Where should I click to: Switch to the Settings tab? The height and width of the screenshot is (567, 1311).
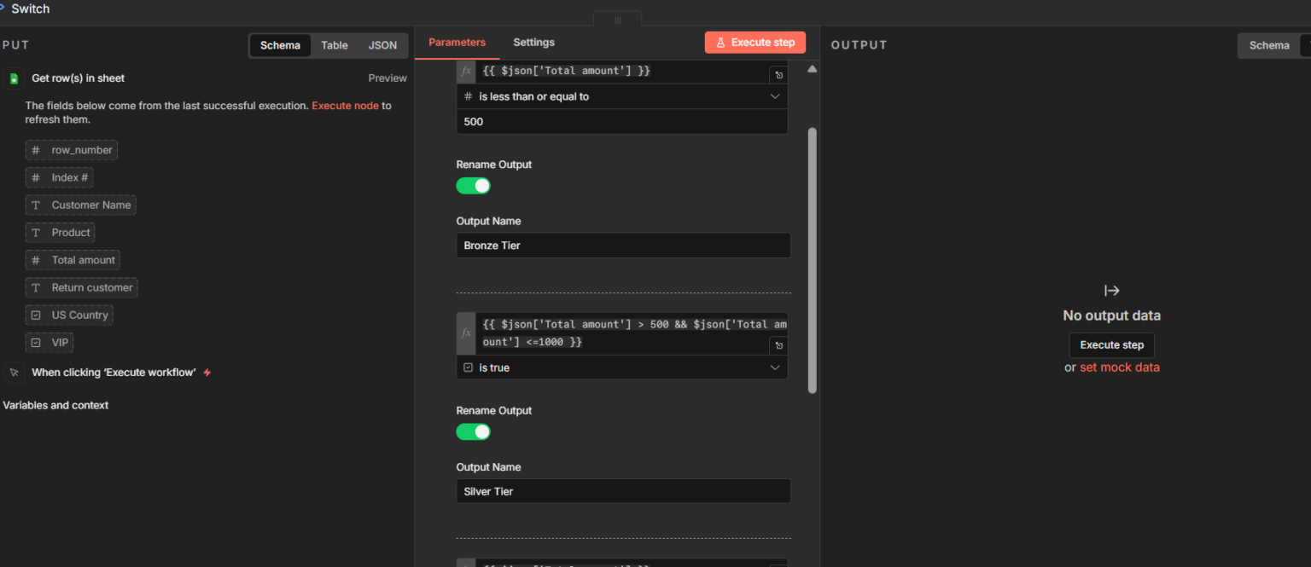click(x=533, y=43)
